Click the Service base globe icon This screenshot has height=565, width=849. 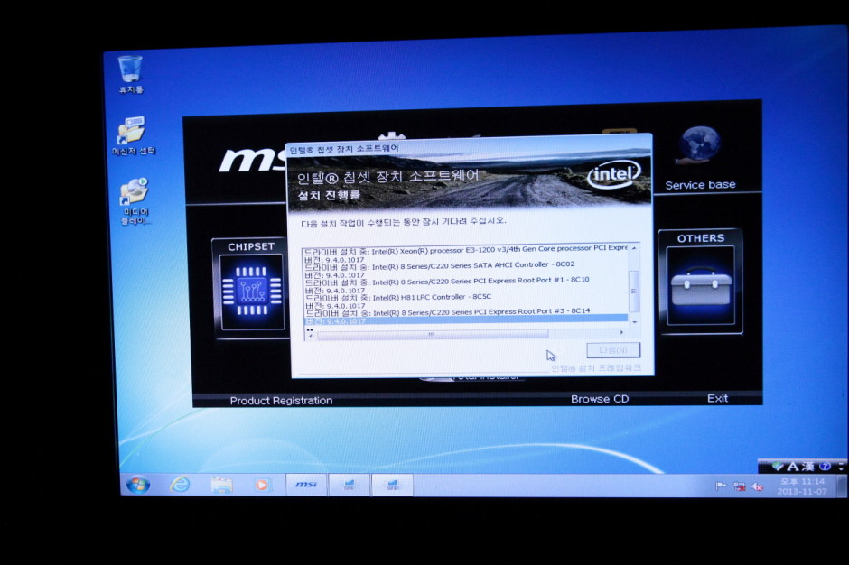click(x=700, y=145)
